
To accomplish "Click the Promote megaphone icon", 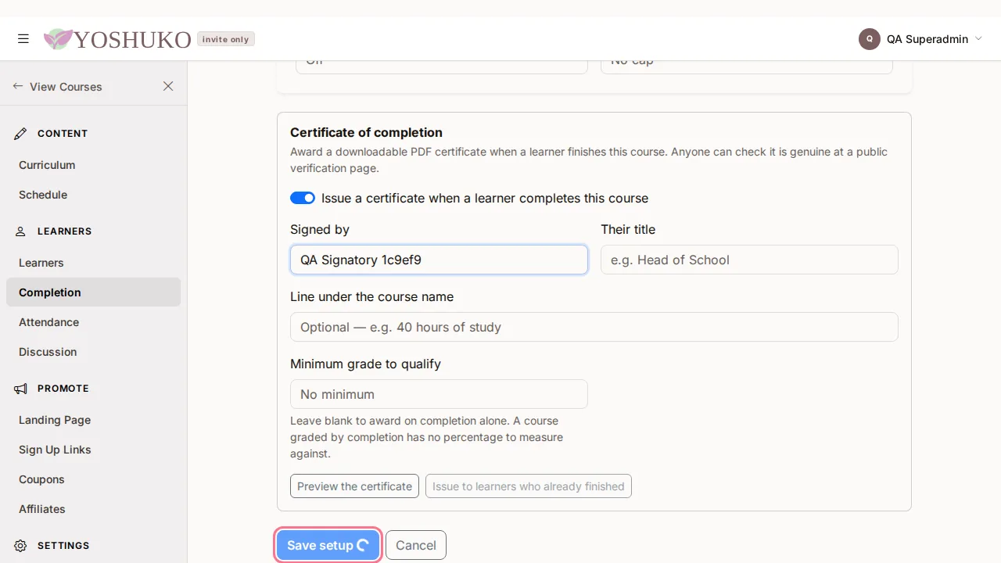I will click(x=20, y=389).
